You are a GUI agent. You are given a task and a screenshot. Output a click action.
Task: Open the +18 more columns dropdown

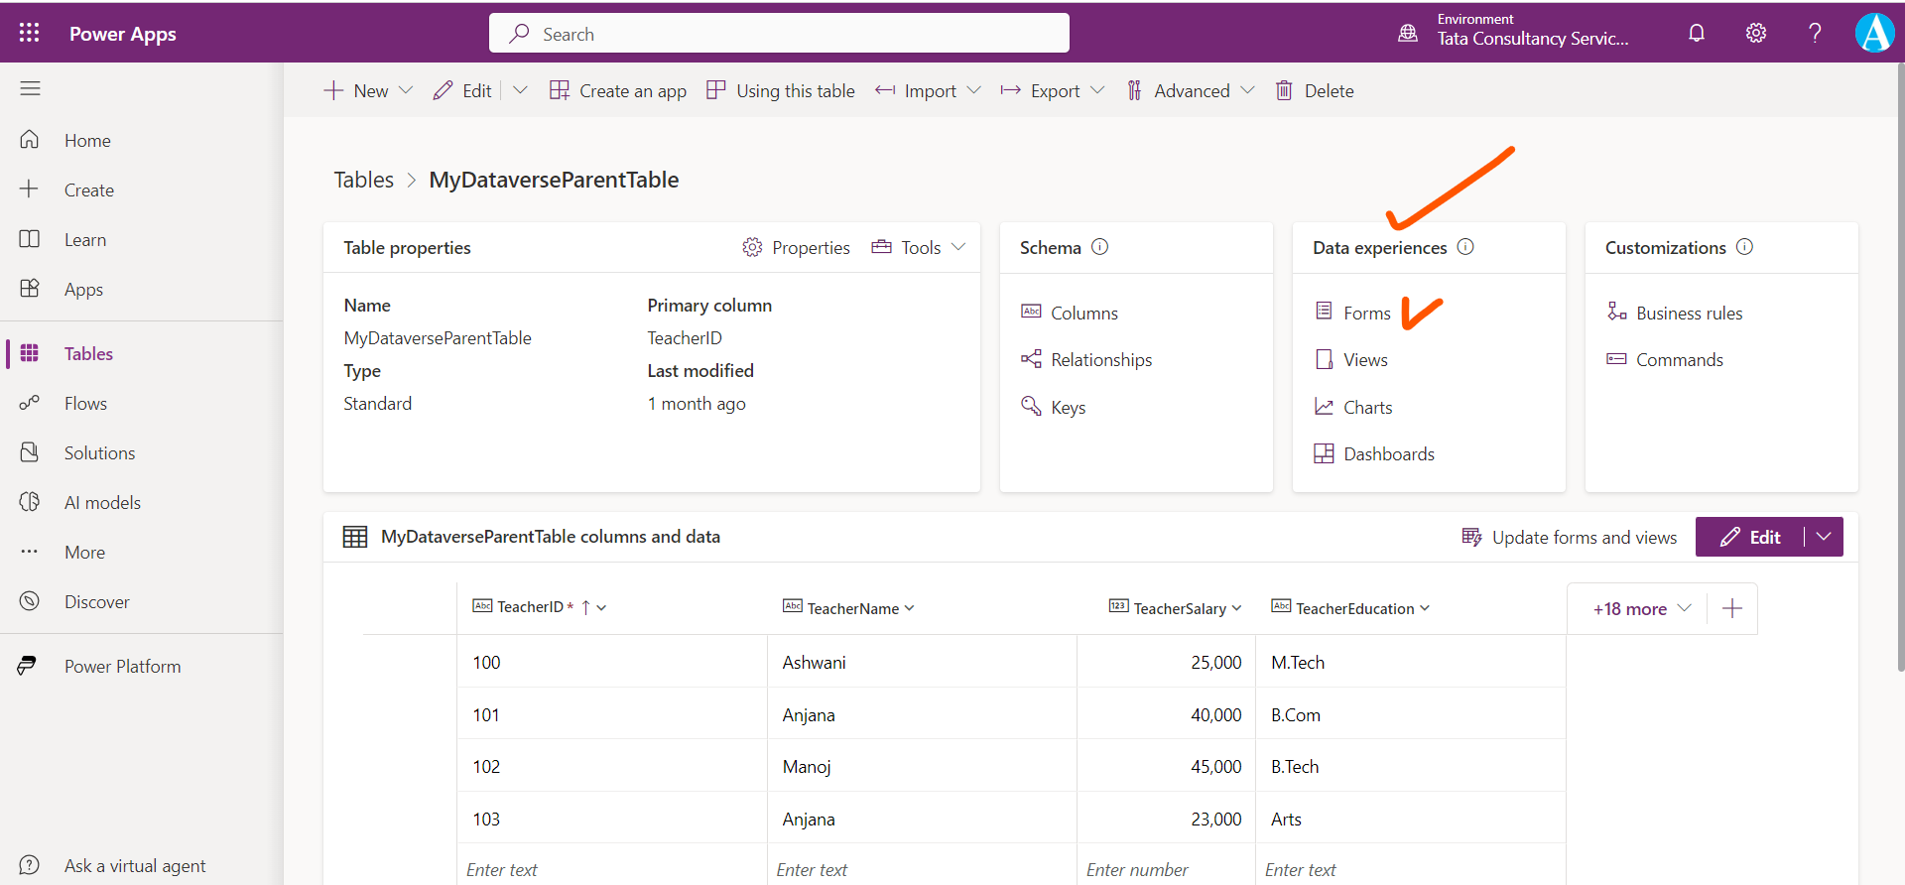pyautogui.click(x=1642, y=608)
